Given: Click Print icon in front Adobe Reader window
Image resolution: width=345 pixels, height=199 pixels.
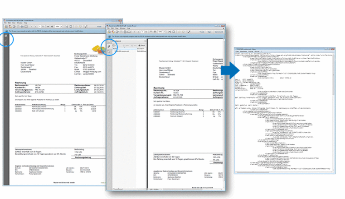Looking at the screenshot, I should (125, 32).
